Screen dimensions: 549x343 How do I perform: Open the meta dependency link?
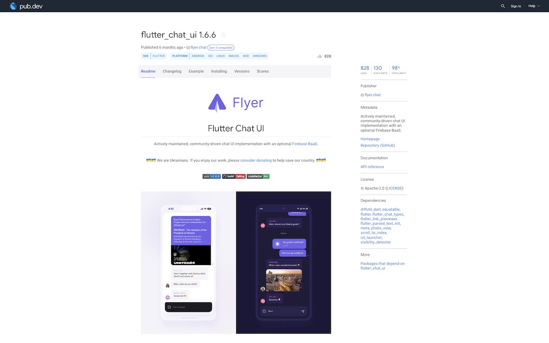click(x=365, y=228)
